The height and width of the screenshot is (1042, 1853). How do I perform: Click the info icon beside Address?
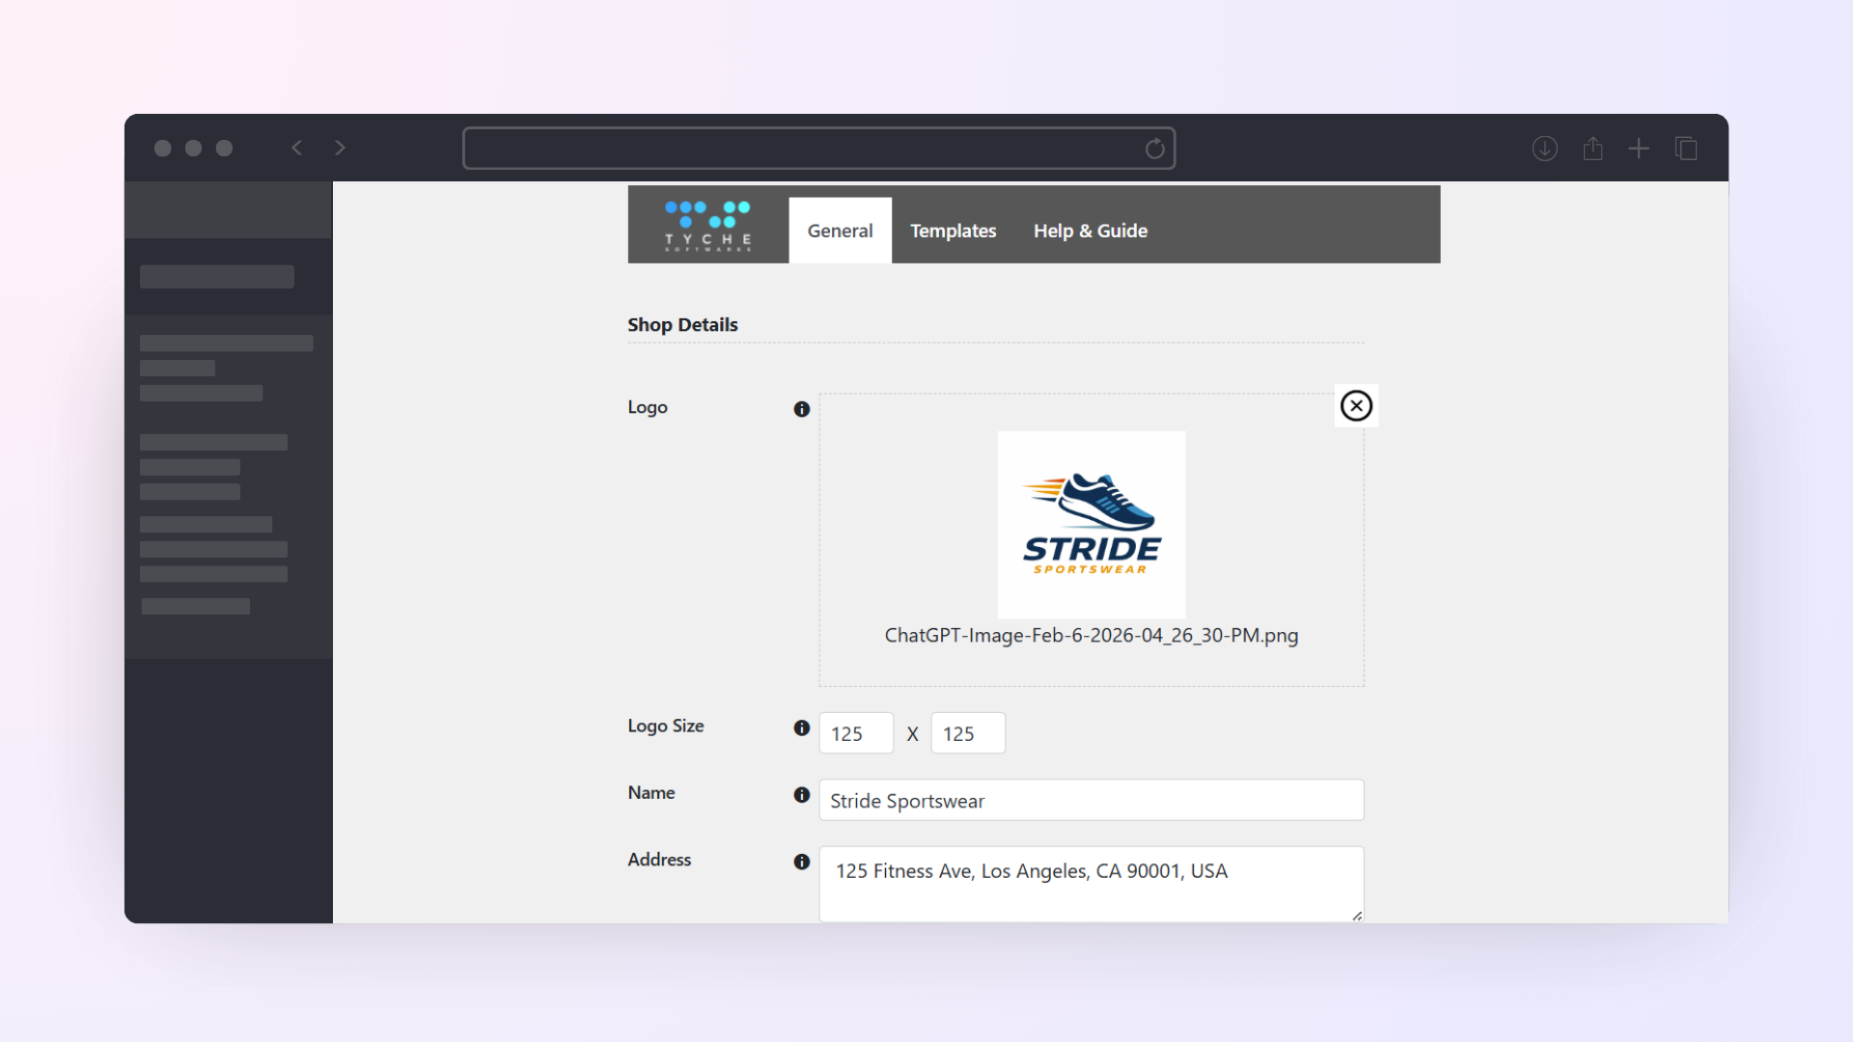coord(801,862)
